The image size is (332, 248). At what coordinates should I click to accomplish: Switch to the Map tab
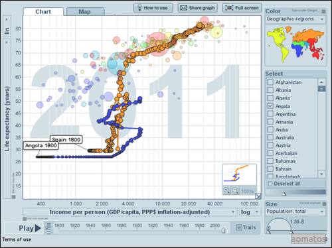pos(85,12)
